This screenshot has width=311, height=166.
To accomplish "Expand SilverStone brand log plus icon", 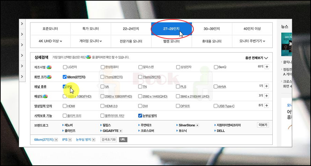I will pos(197,125).
